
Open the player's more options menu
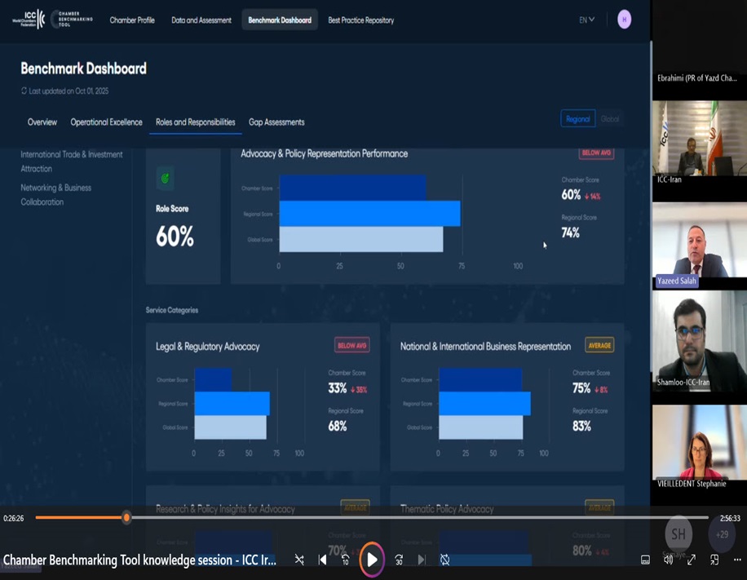(x=736, y=560)
